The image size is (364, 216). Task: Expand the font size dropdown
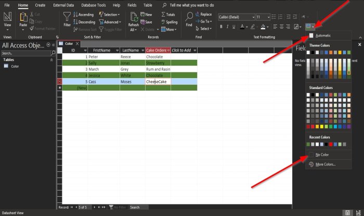(x=268, y=17)
